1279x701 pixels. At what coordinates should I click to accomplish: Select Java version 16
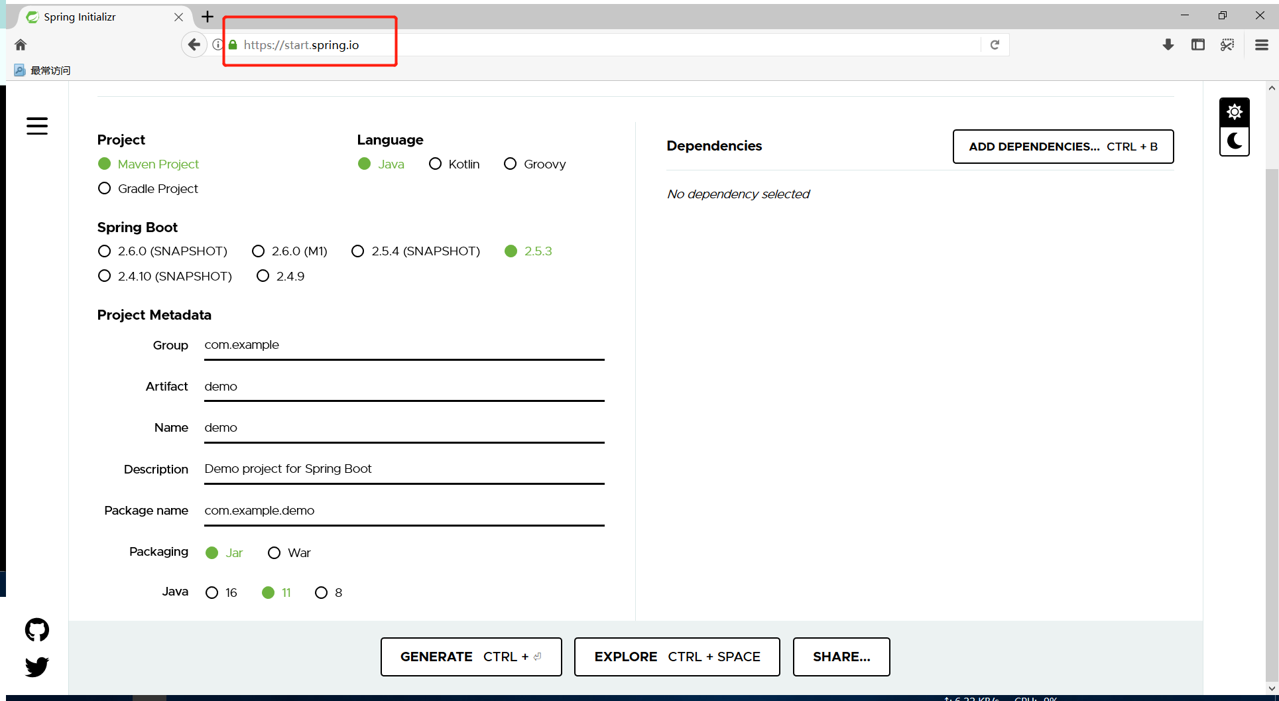[221, 593]
